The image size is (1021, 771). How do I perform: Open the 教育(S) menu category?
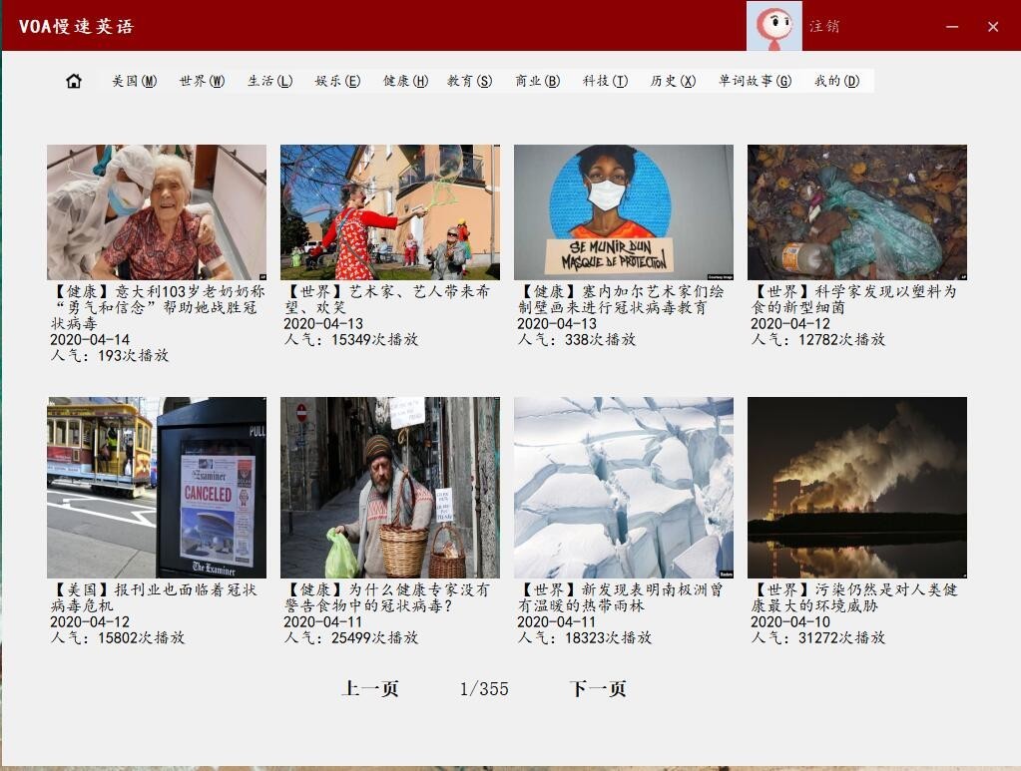click(469, 81)
